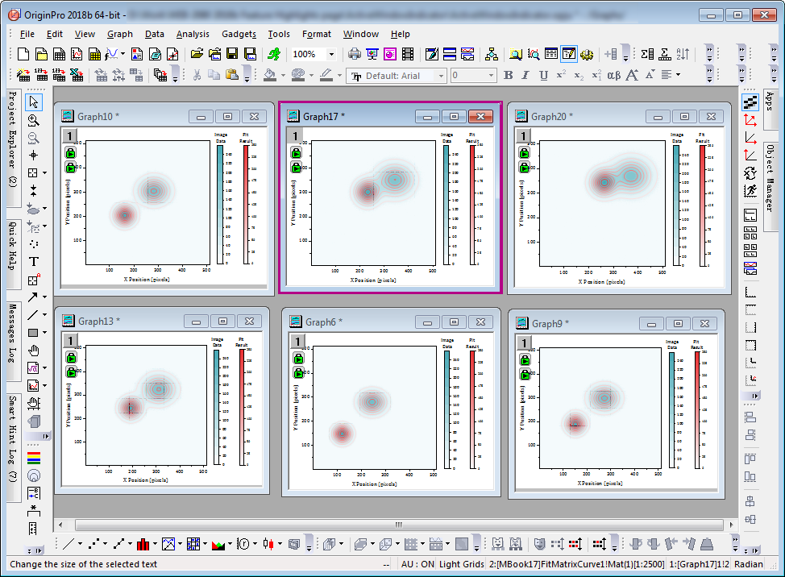Toggle Greek alphabet αβ formatting

(x=614, y=75)
